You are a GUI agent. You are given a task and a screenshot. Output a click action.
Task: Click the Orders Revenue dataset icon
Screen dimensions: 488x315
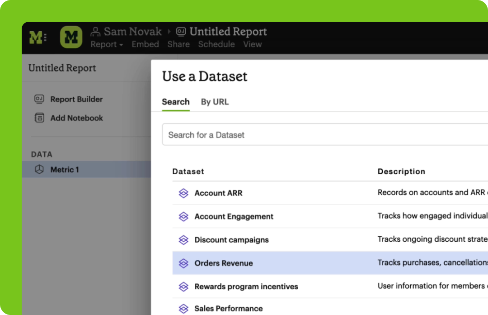(x=183, y=263)
